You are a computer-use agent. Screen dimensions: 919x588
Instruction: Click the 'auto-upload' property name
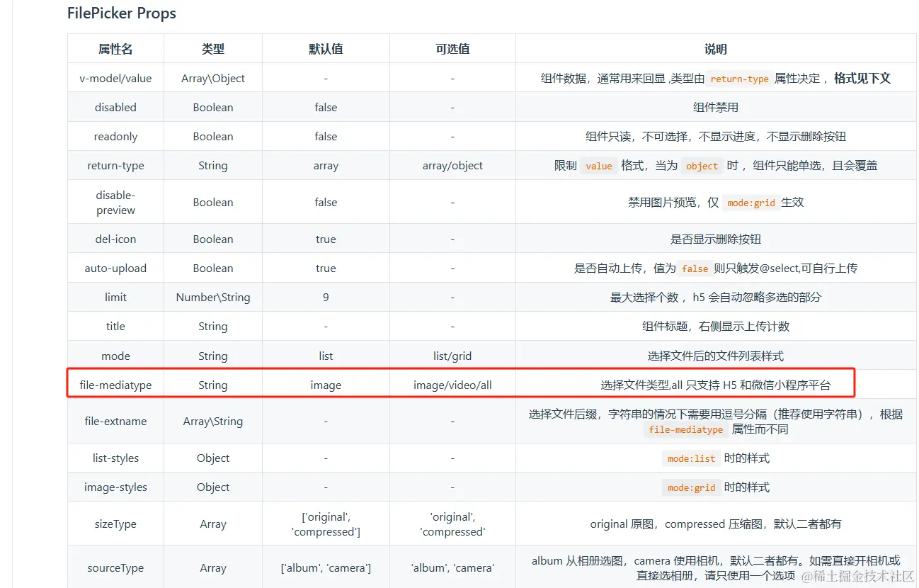click(115, 268)
